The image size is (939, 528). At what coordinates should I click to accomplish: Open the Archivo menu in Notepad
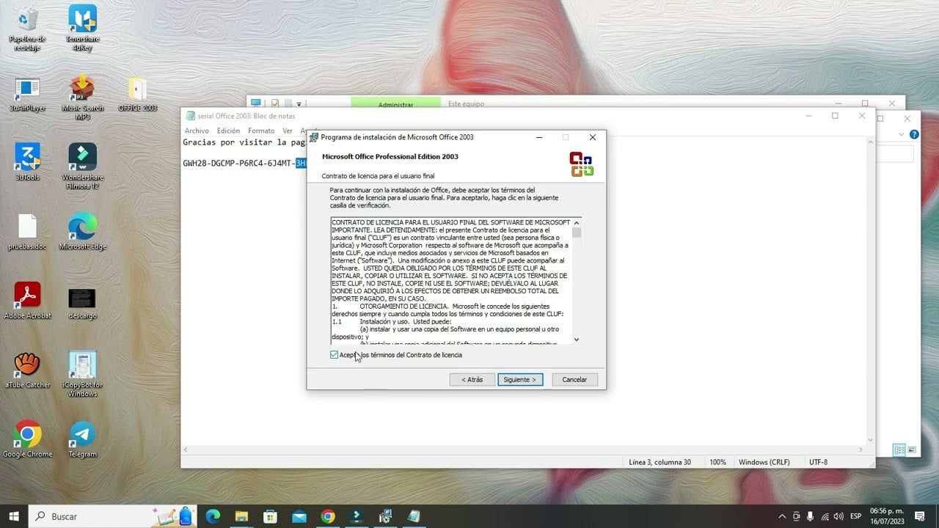click(197, 131)
